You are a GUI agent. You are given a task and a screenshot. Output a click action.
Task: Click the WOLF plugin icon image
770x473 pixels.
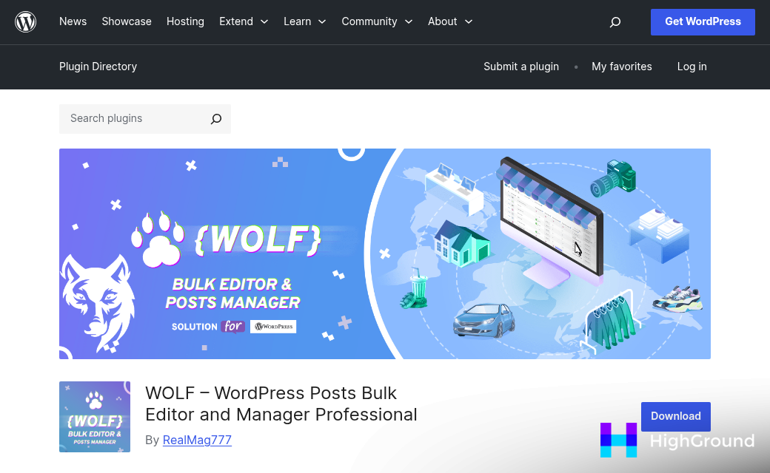click(x=94, y=416)
